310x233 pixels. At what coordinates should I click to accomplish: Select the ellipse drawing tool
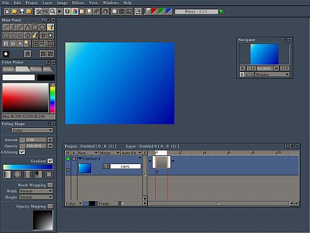(x=42, y=27)
